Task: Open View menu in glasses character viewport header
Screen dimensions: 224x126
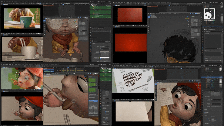Action: point(52,17)
